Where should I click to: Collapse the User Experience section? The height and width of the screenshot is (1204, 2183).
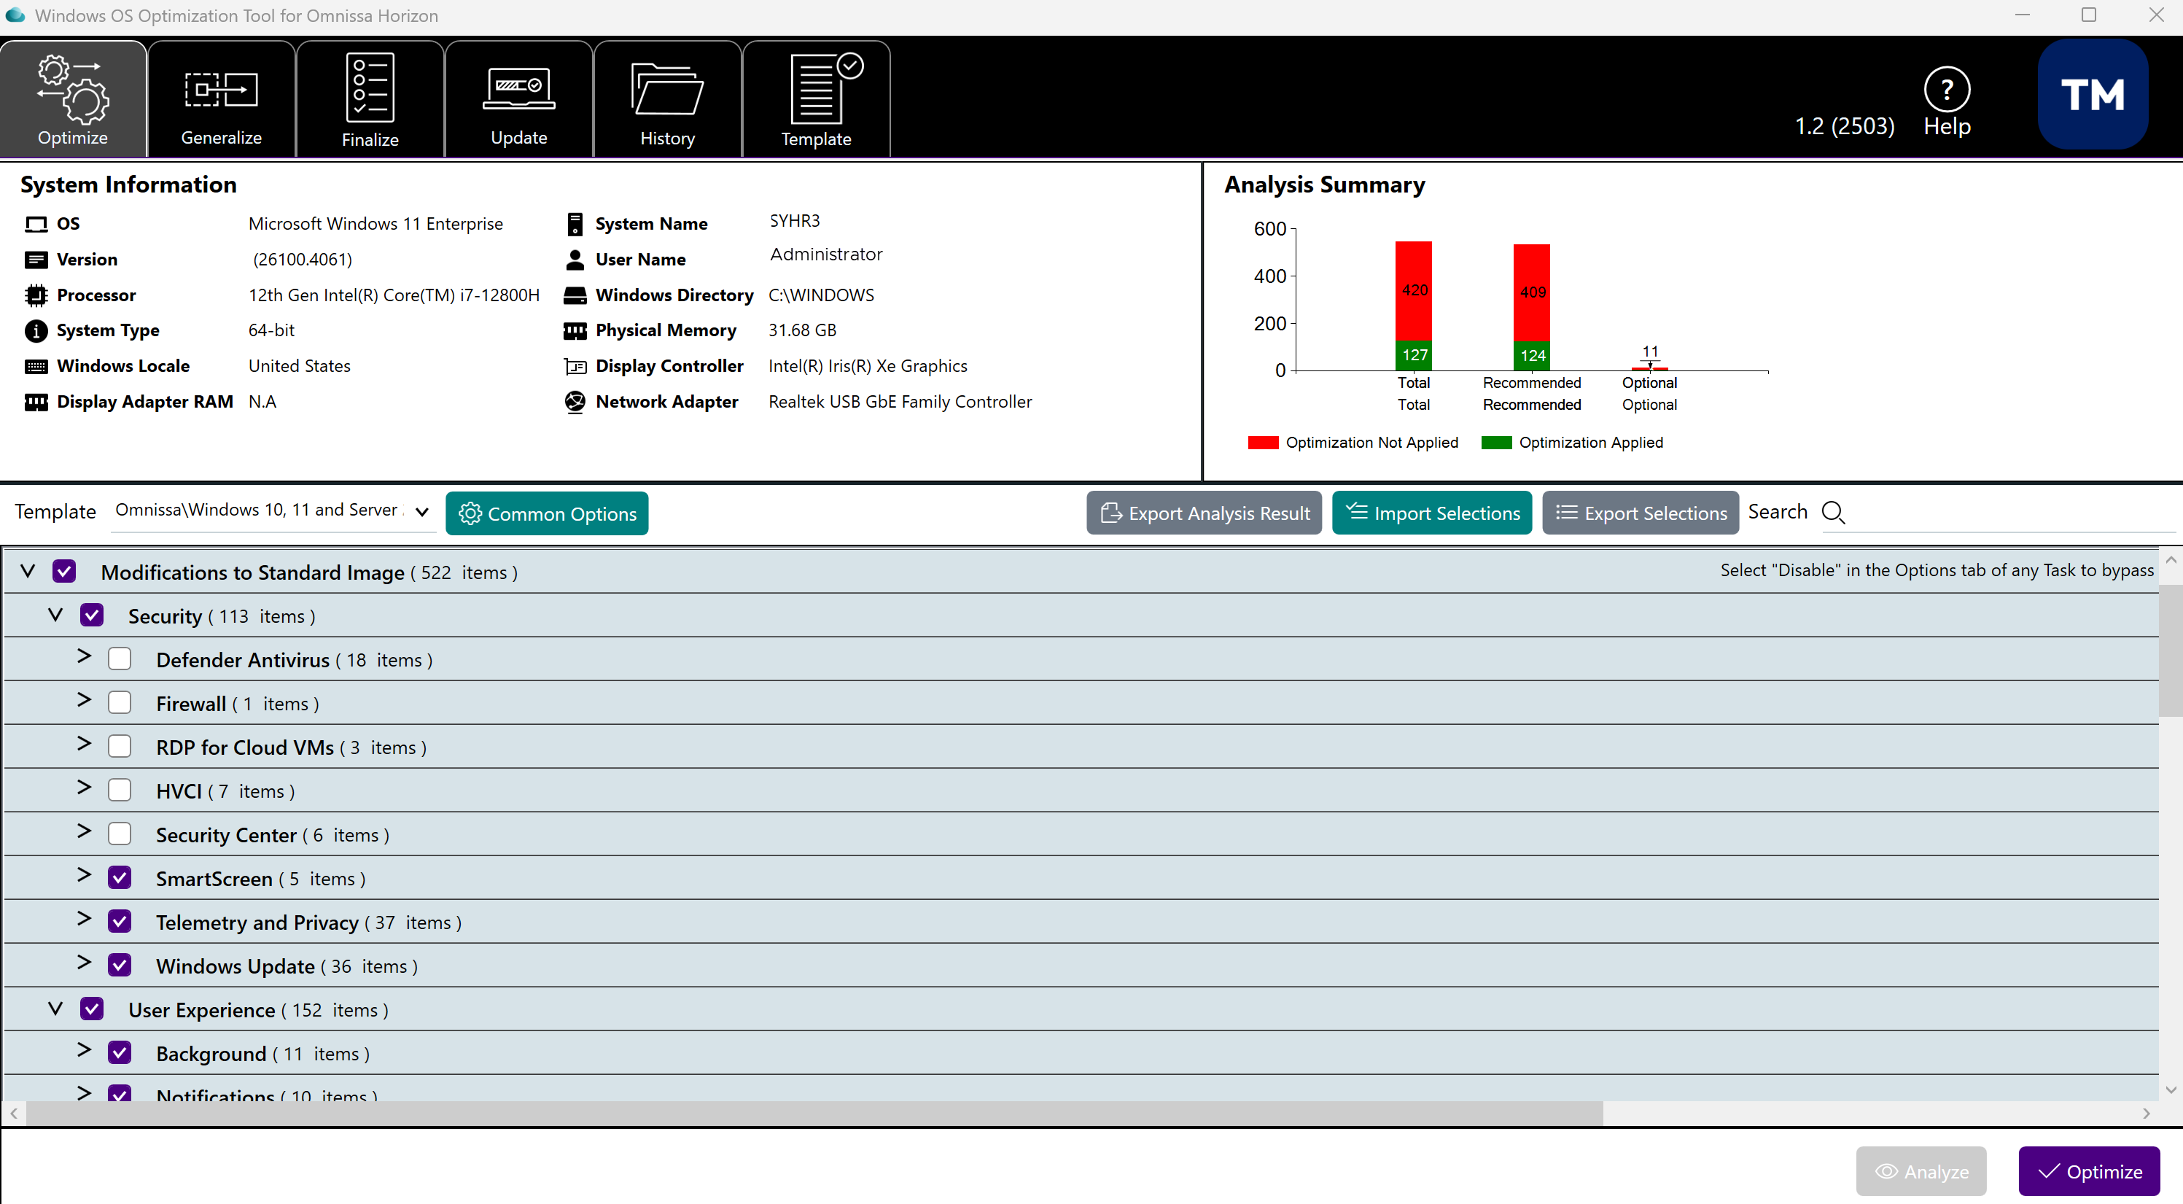[x=56, y=1009]
